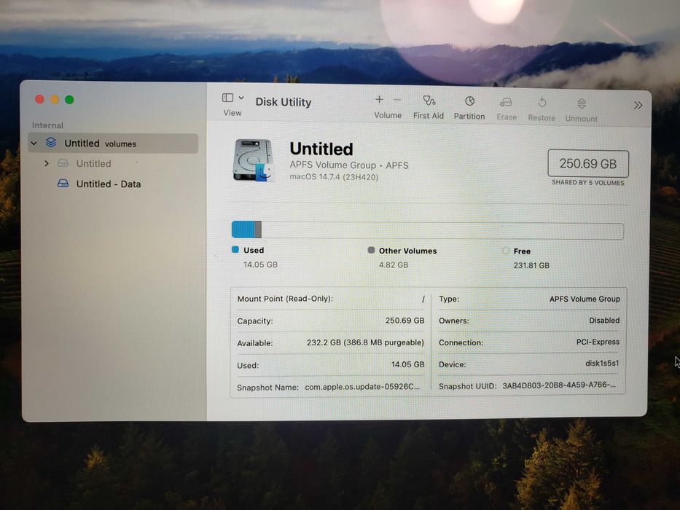Screen dimensions: 680x510
Task: Click the layered volume group icon in sidebar
Action: tap(51, 142)
